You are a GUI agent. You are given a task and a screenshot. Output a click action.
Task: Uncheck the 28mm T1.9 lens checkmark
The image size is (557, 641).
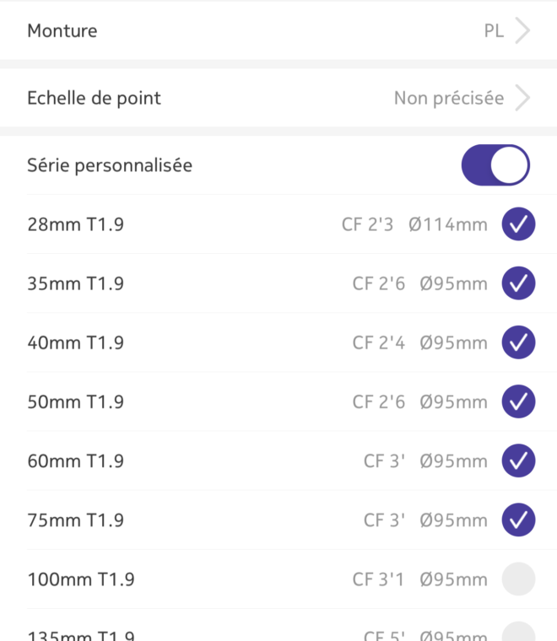coord(518,224)
